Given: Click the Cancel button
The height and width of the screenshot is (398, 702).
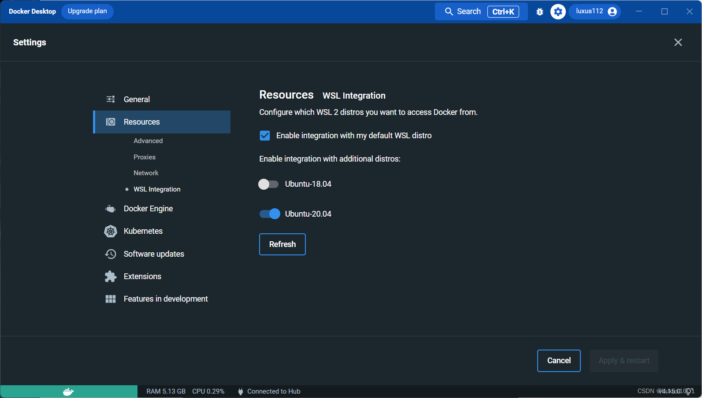Looking at the screenshot, I should (x=559, y=361).
